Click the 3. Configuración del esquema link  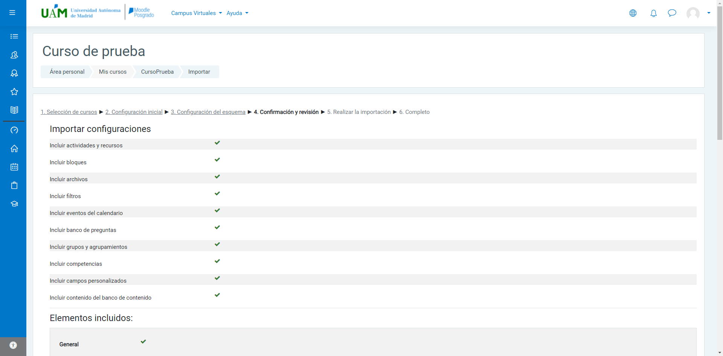208,112
